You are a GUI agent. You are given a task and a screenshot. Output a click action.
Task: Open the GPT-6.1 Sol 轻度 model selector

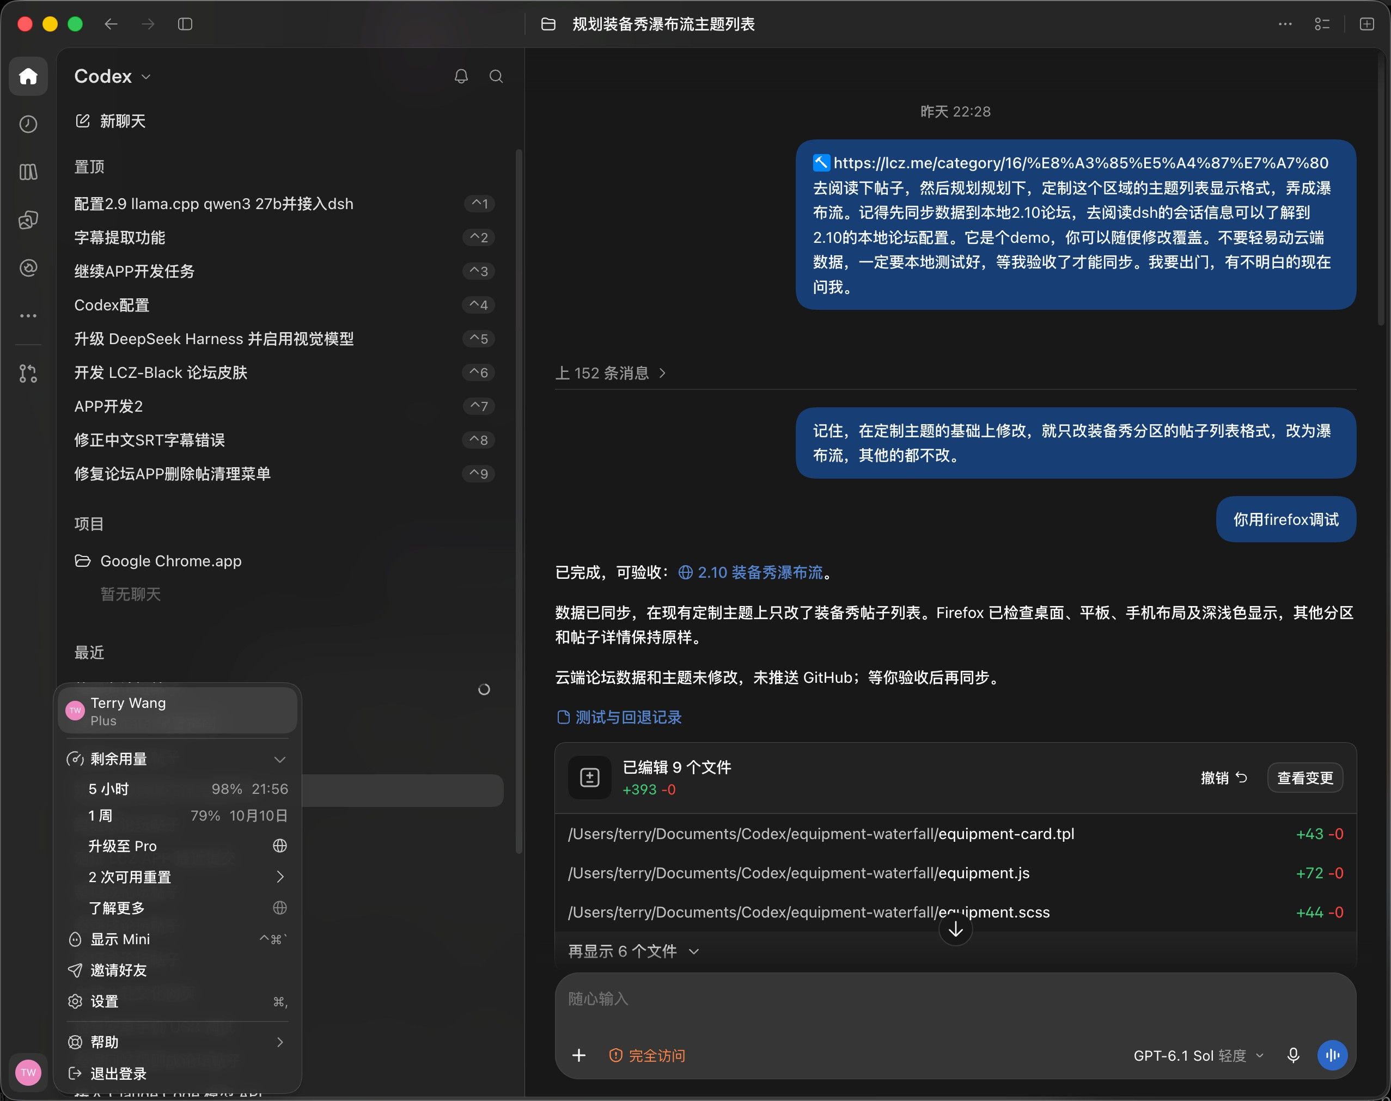click(x=1198, y=1055)
